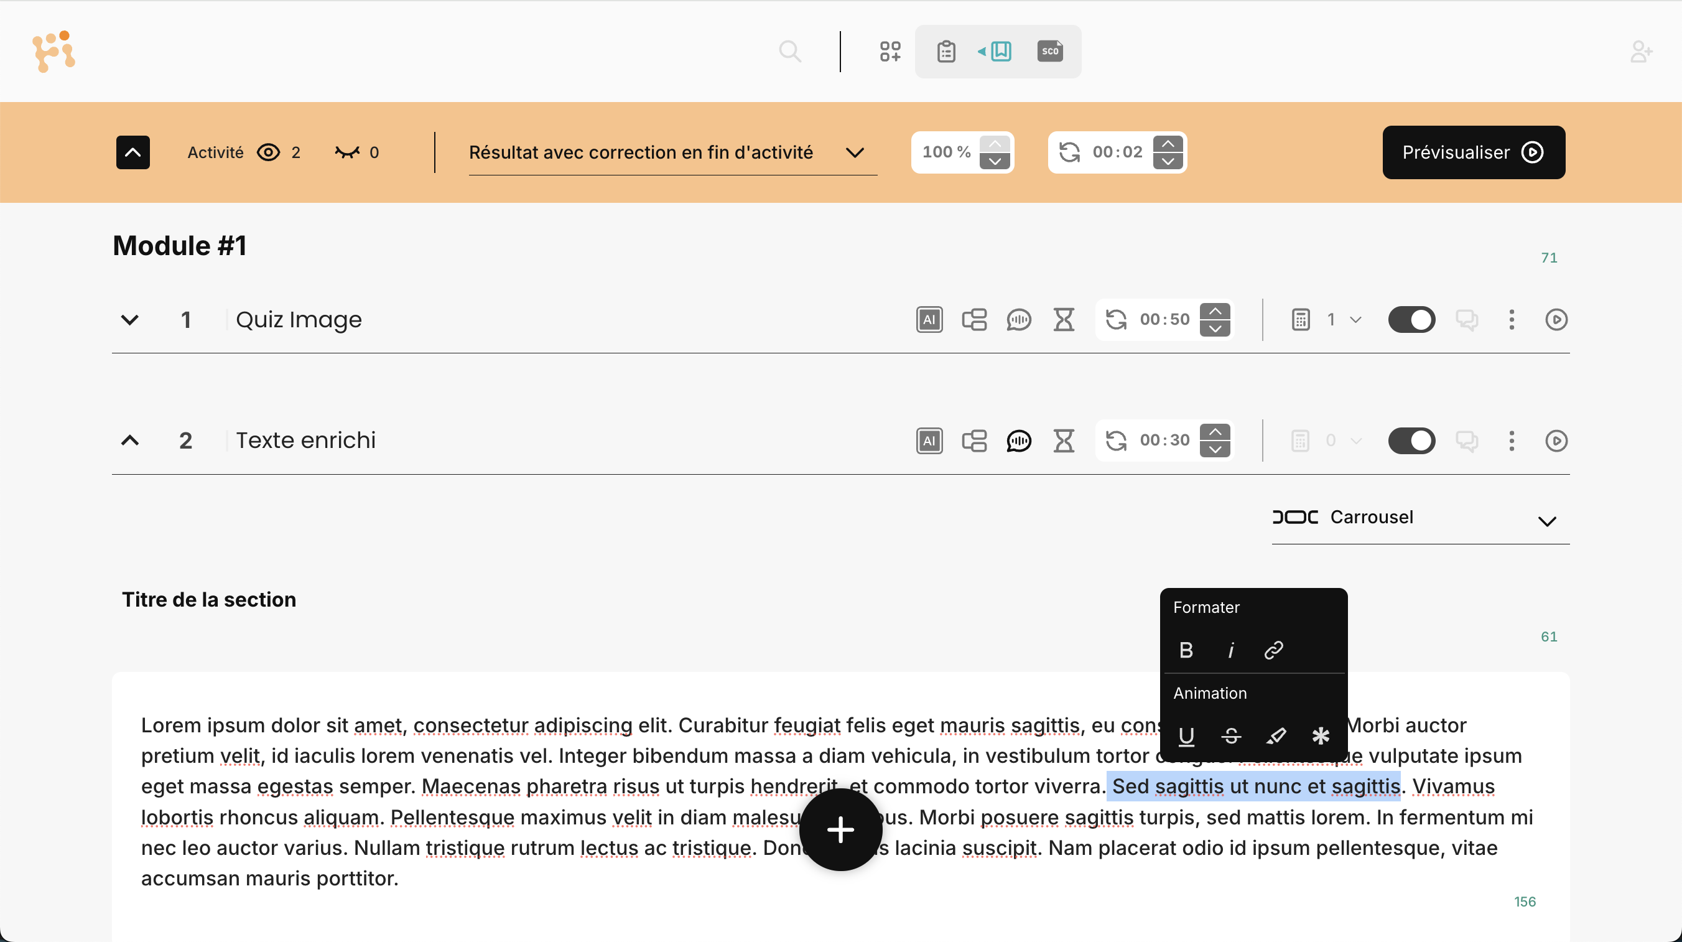Click the Texte enrichi title text
The image size is (1682, 942).
click(x=305, y=441)
